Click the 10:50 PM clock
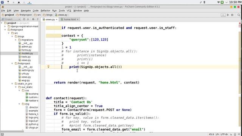The width and height of the screenshot is (242, 136). coord(235,2)
